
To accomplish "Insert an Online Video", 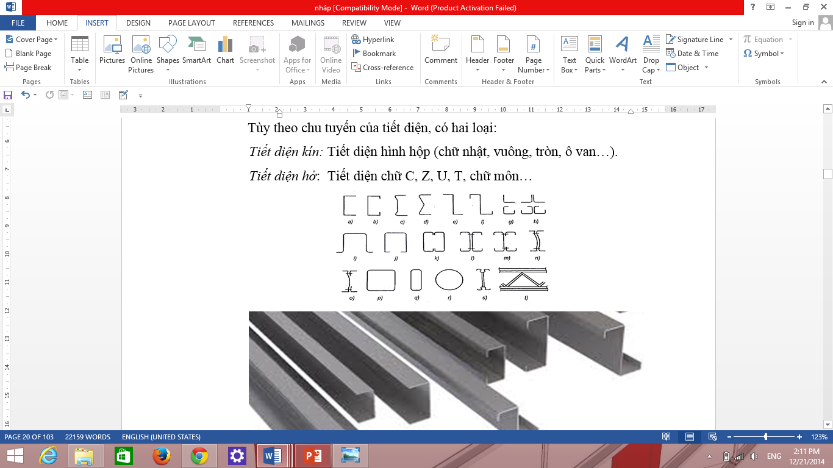I will click(x=331, y=54).
